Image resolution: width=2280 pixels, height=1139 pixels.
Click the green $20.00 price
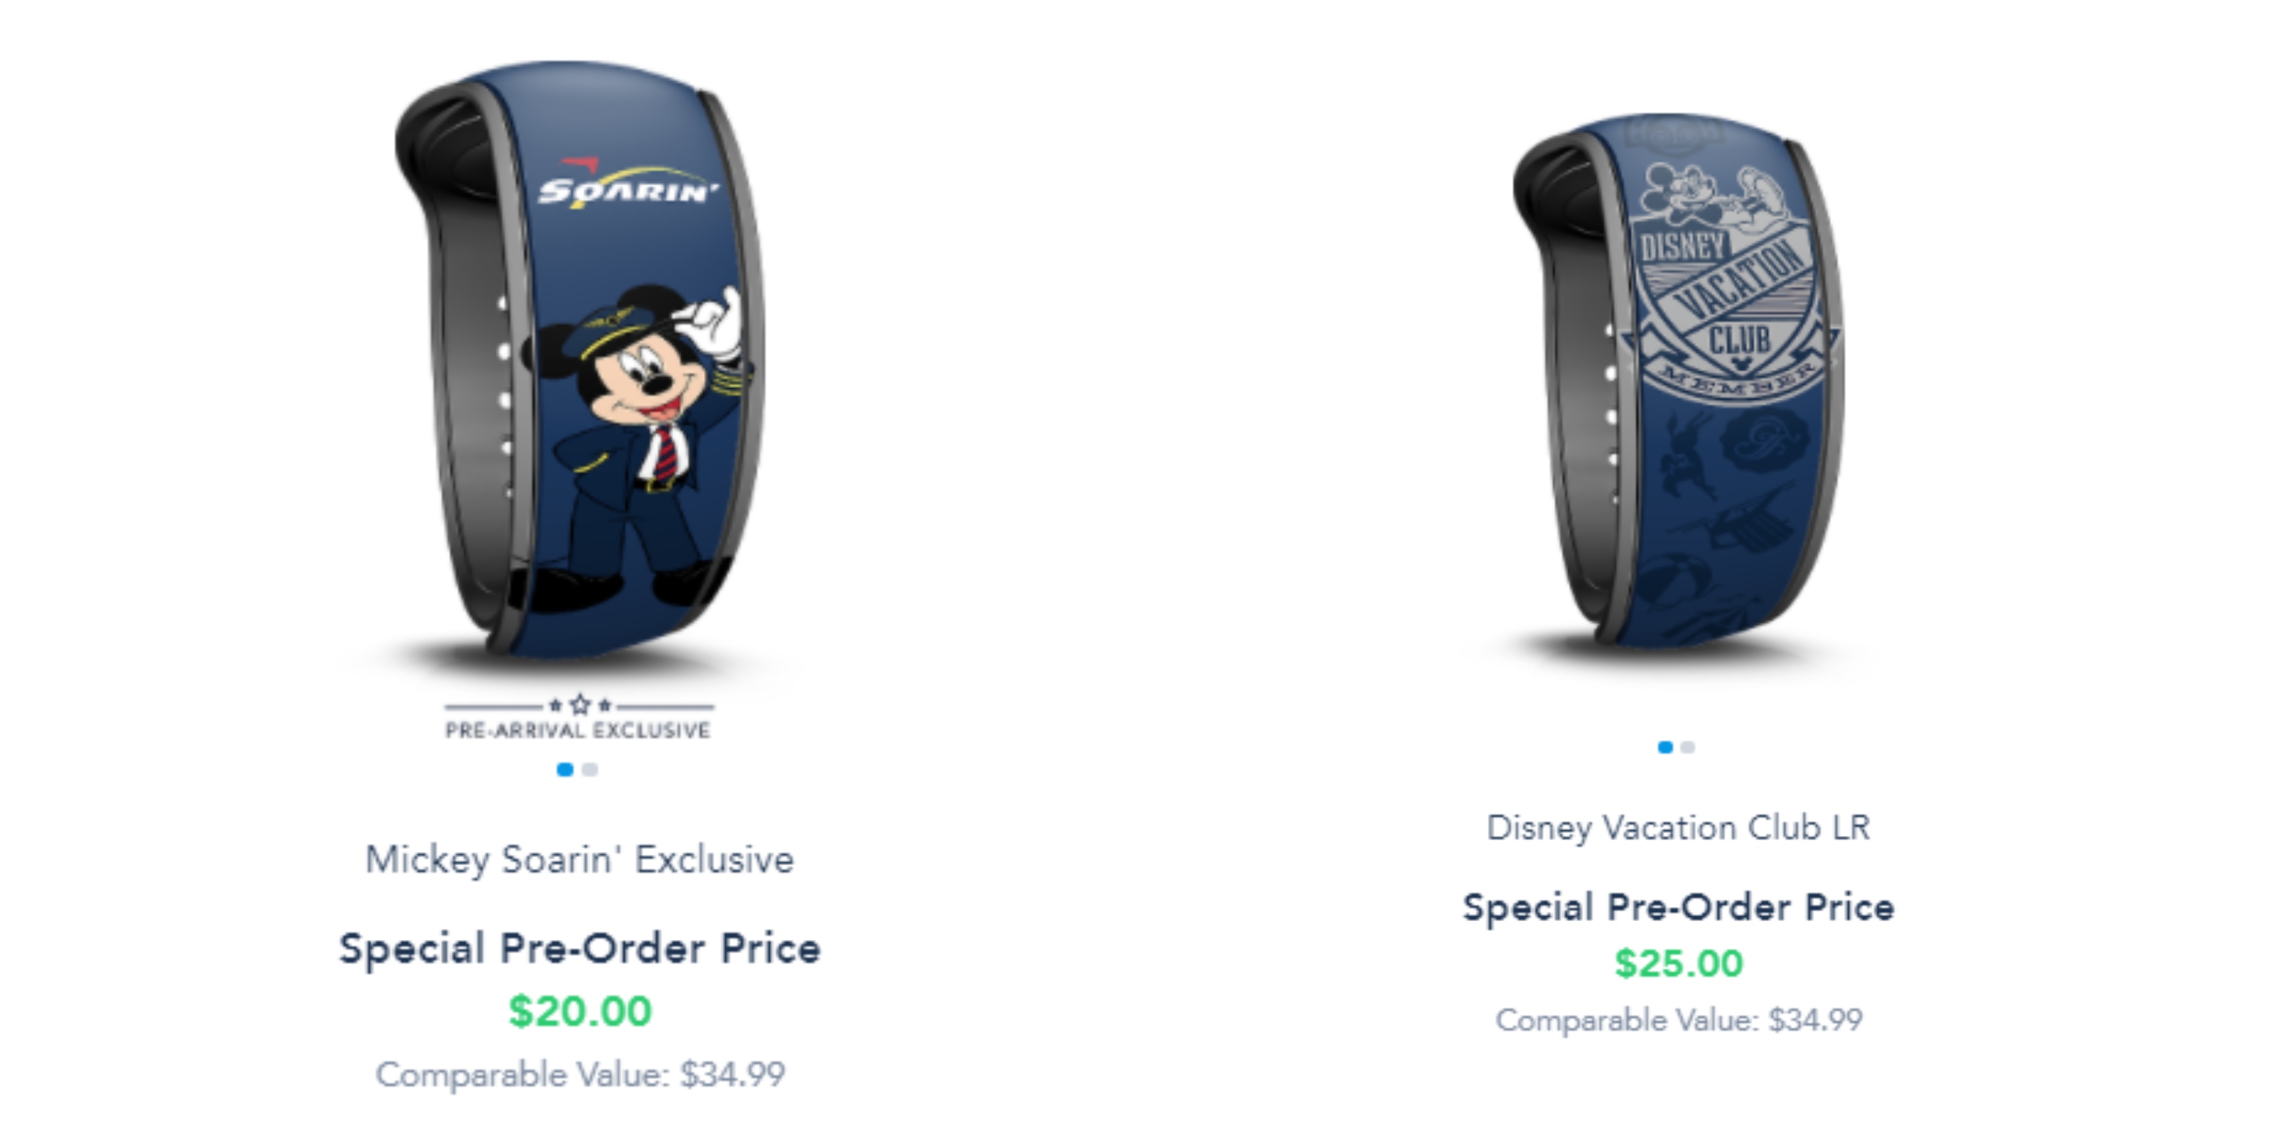click(580, 1012)
